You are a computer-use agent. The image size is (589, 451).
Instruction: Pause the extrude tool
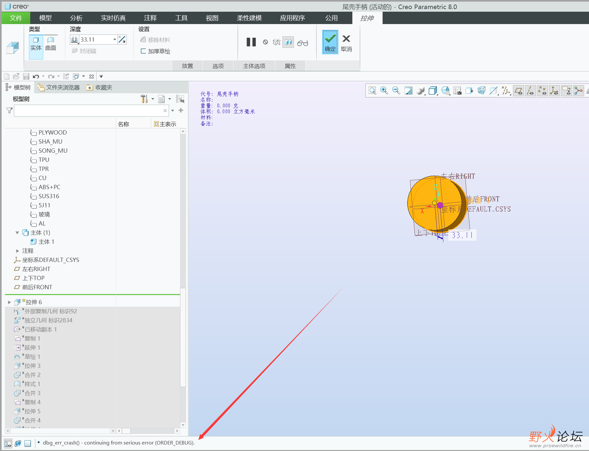click(251, 42)
